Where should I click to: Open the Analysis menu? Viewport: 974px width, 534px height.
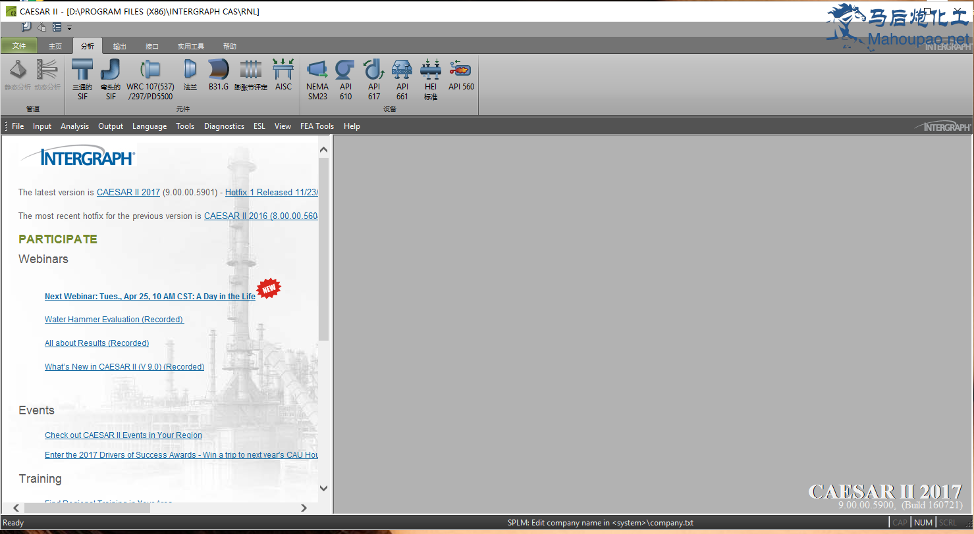(x=74, y=126)
